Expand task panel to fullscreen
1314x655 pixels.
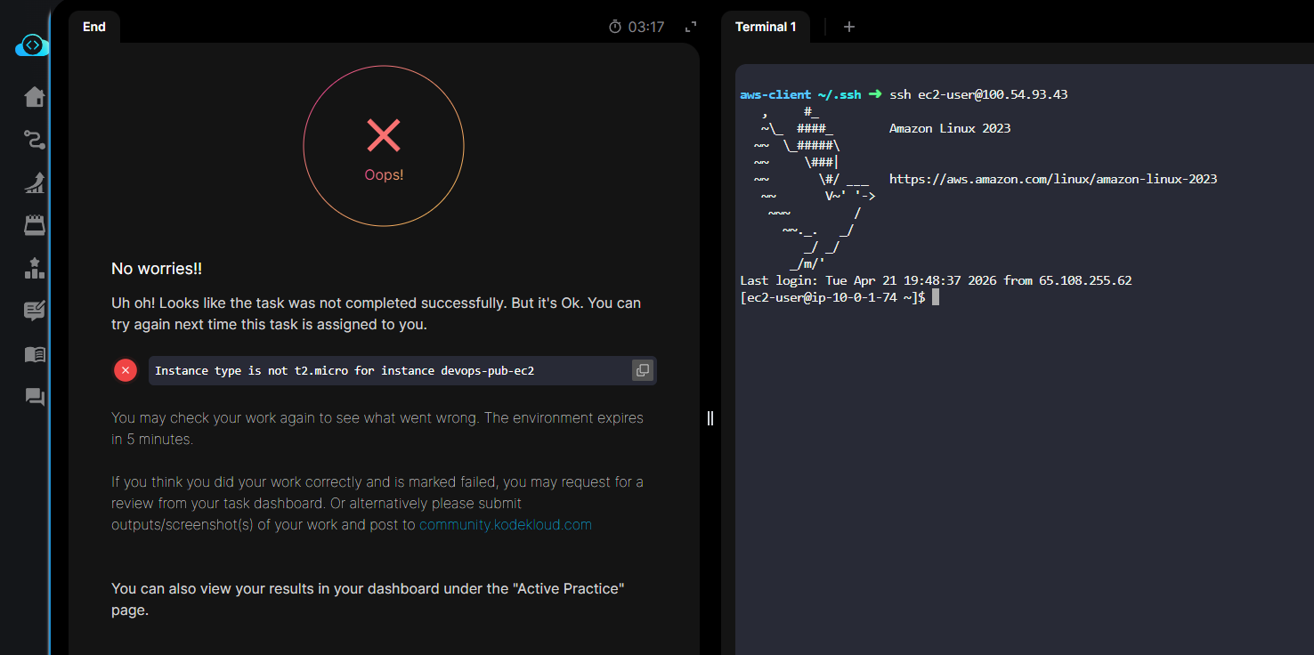pos(691,28)
